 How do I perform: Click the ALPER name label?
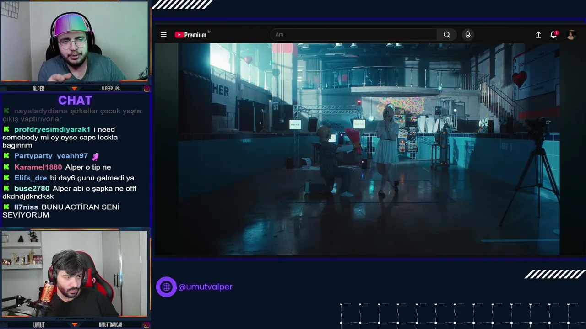38,89
